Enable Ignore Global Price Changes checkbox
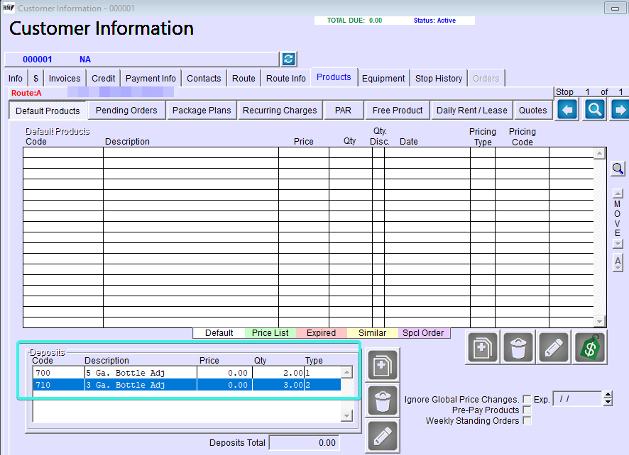629x455 pixels. pos(527,399)
